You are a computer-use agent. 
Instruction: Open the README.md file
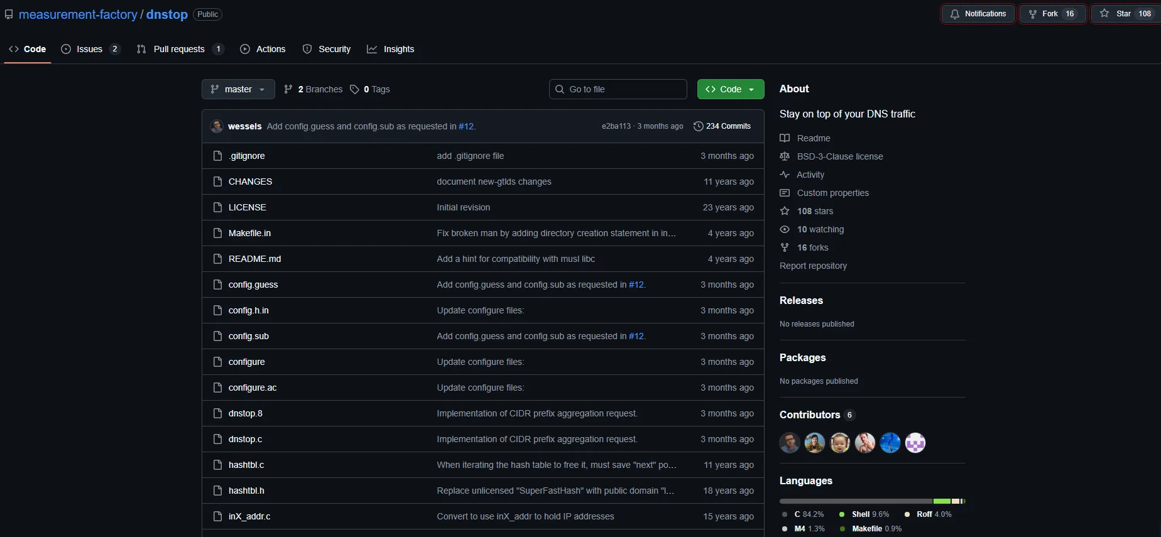tap(254, 259)
